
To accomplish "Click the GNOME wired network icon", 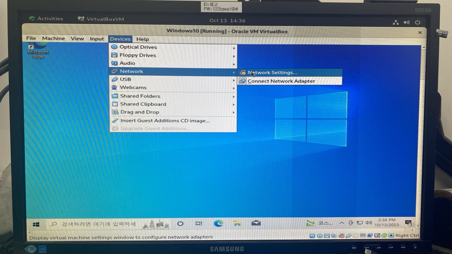I will 395,23.
